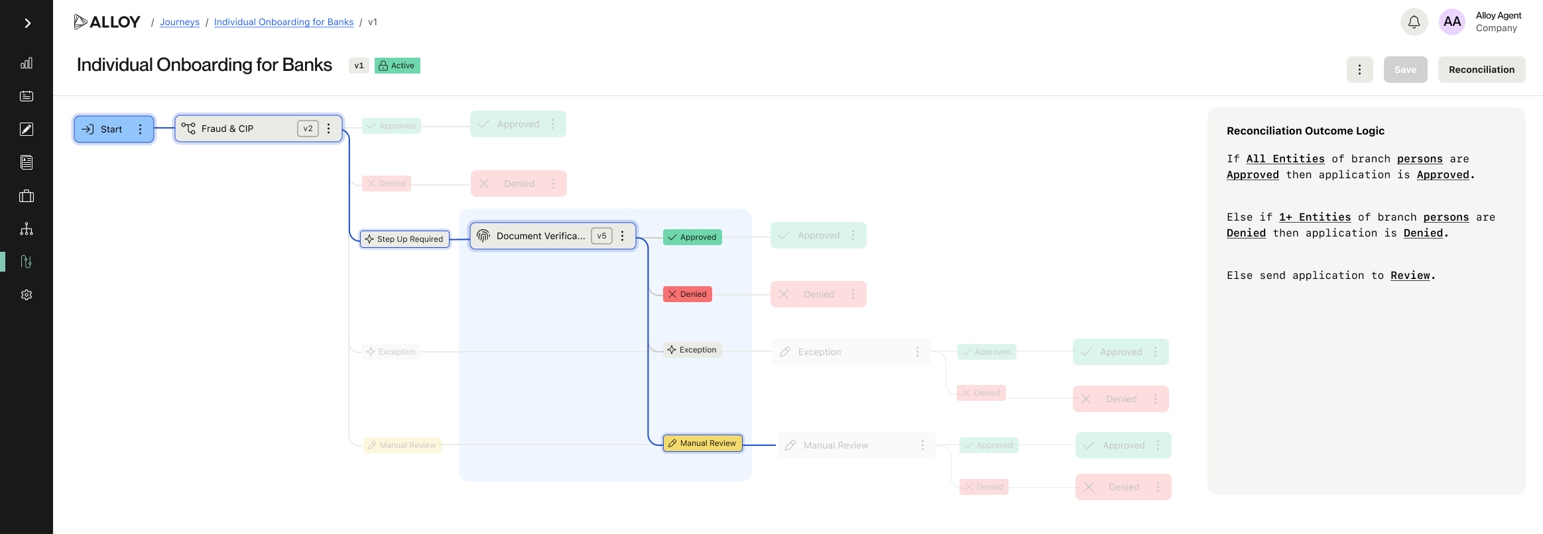Select the Exception action node

pyautogui.click(x=851, y=352)
